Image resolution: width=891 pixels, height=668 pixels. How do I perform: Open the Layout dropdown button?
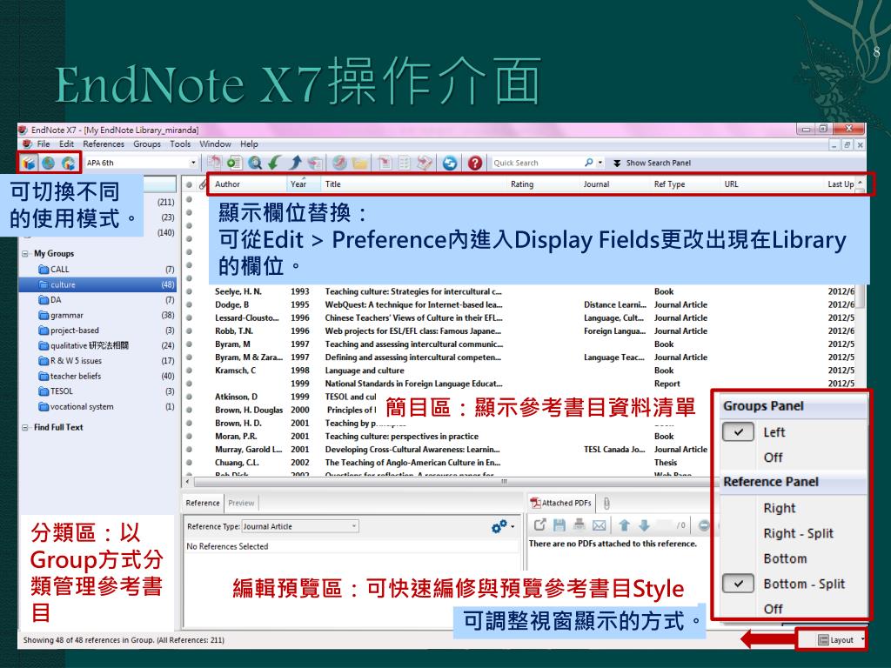tap(840, 640)
